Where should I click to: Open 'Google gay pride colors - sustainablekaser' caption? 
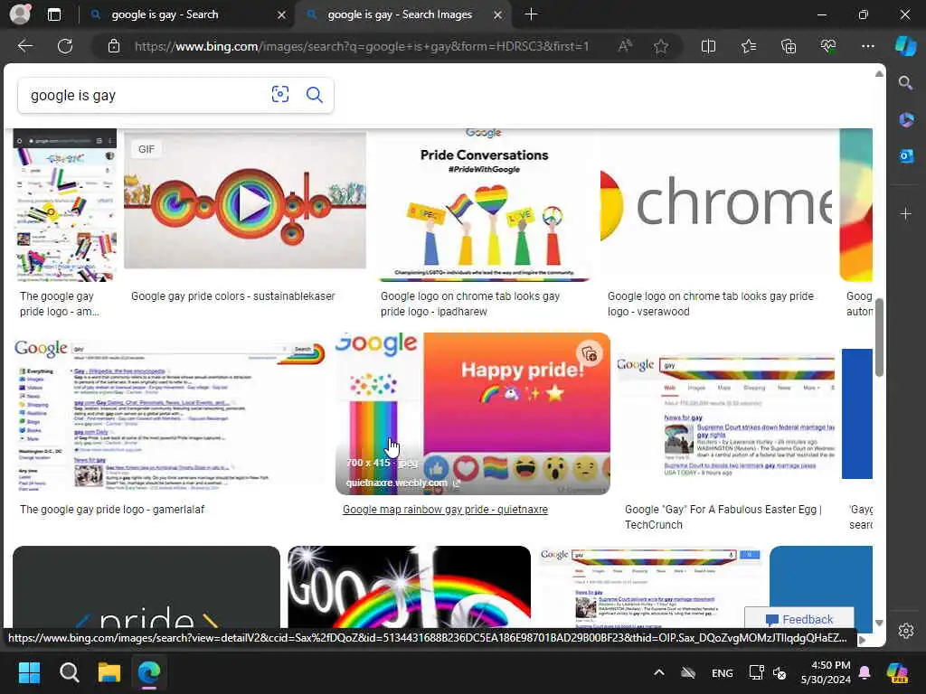[232, 296]
